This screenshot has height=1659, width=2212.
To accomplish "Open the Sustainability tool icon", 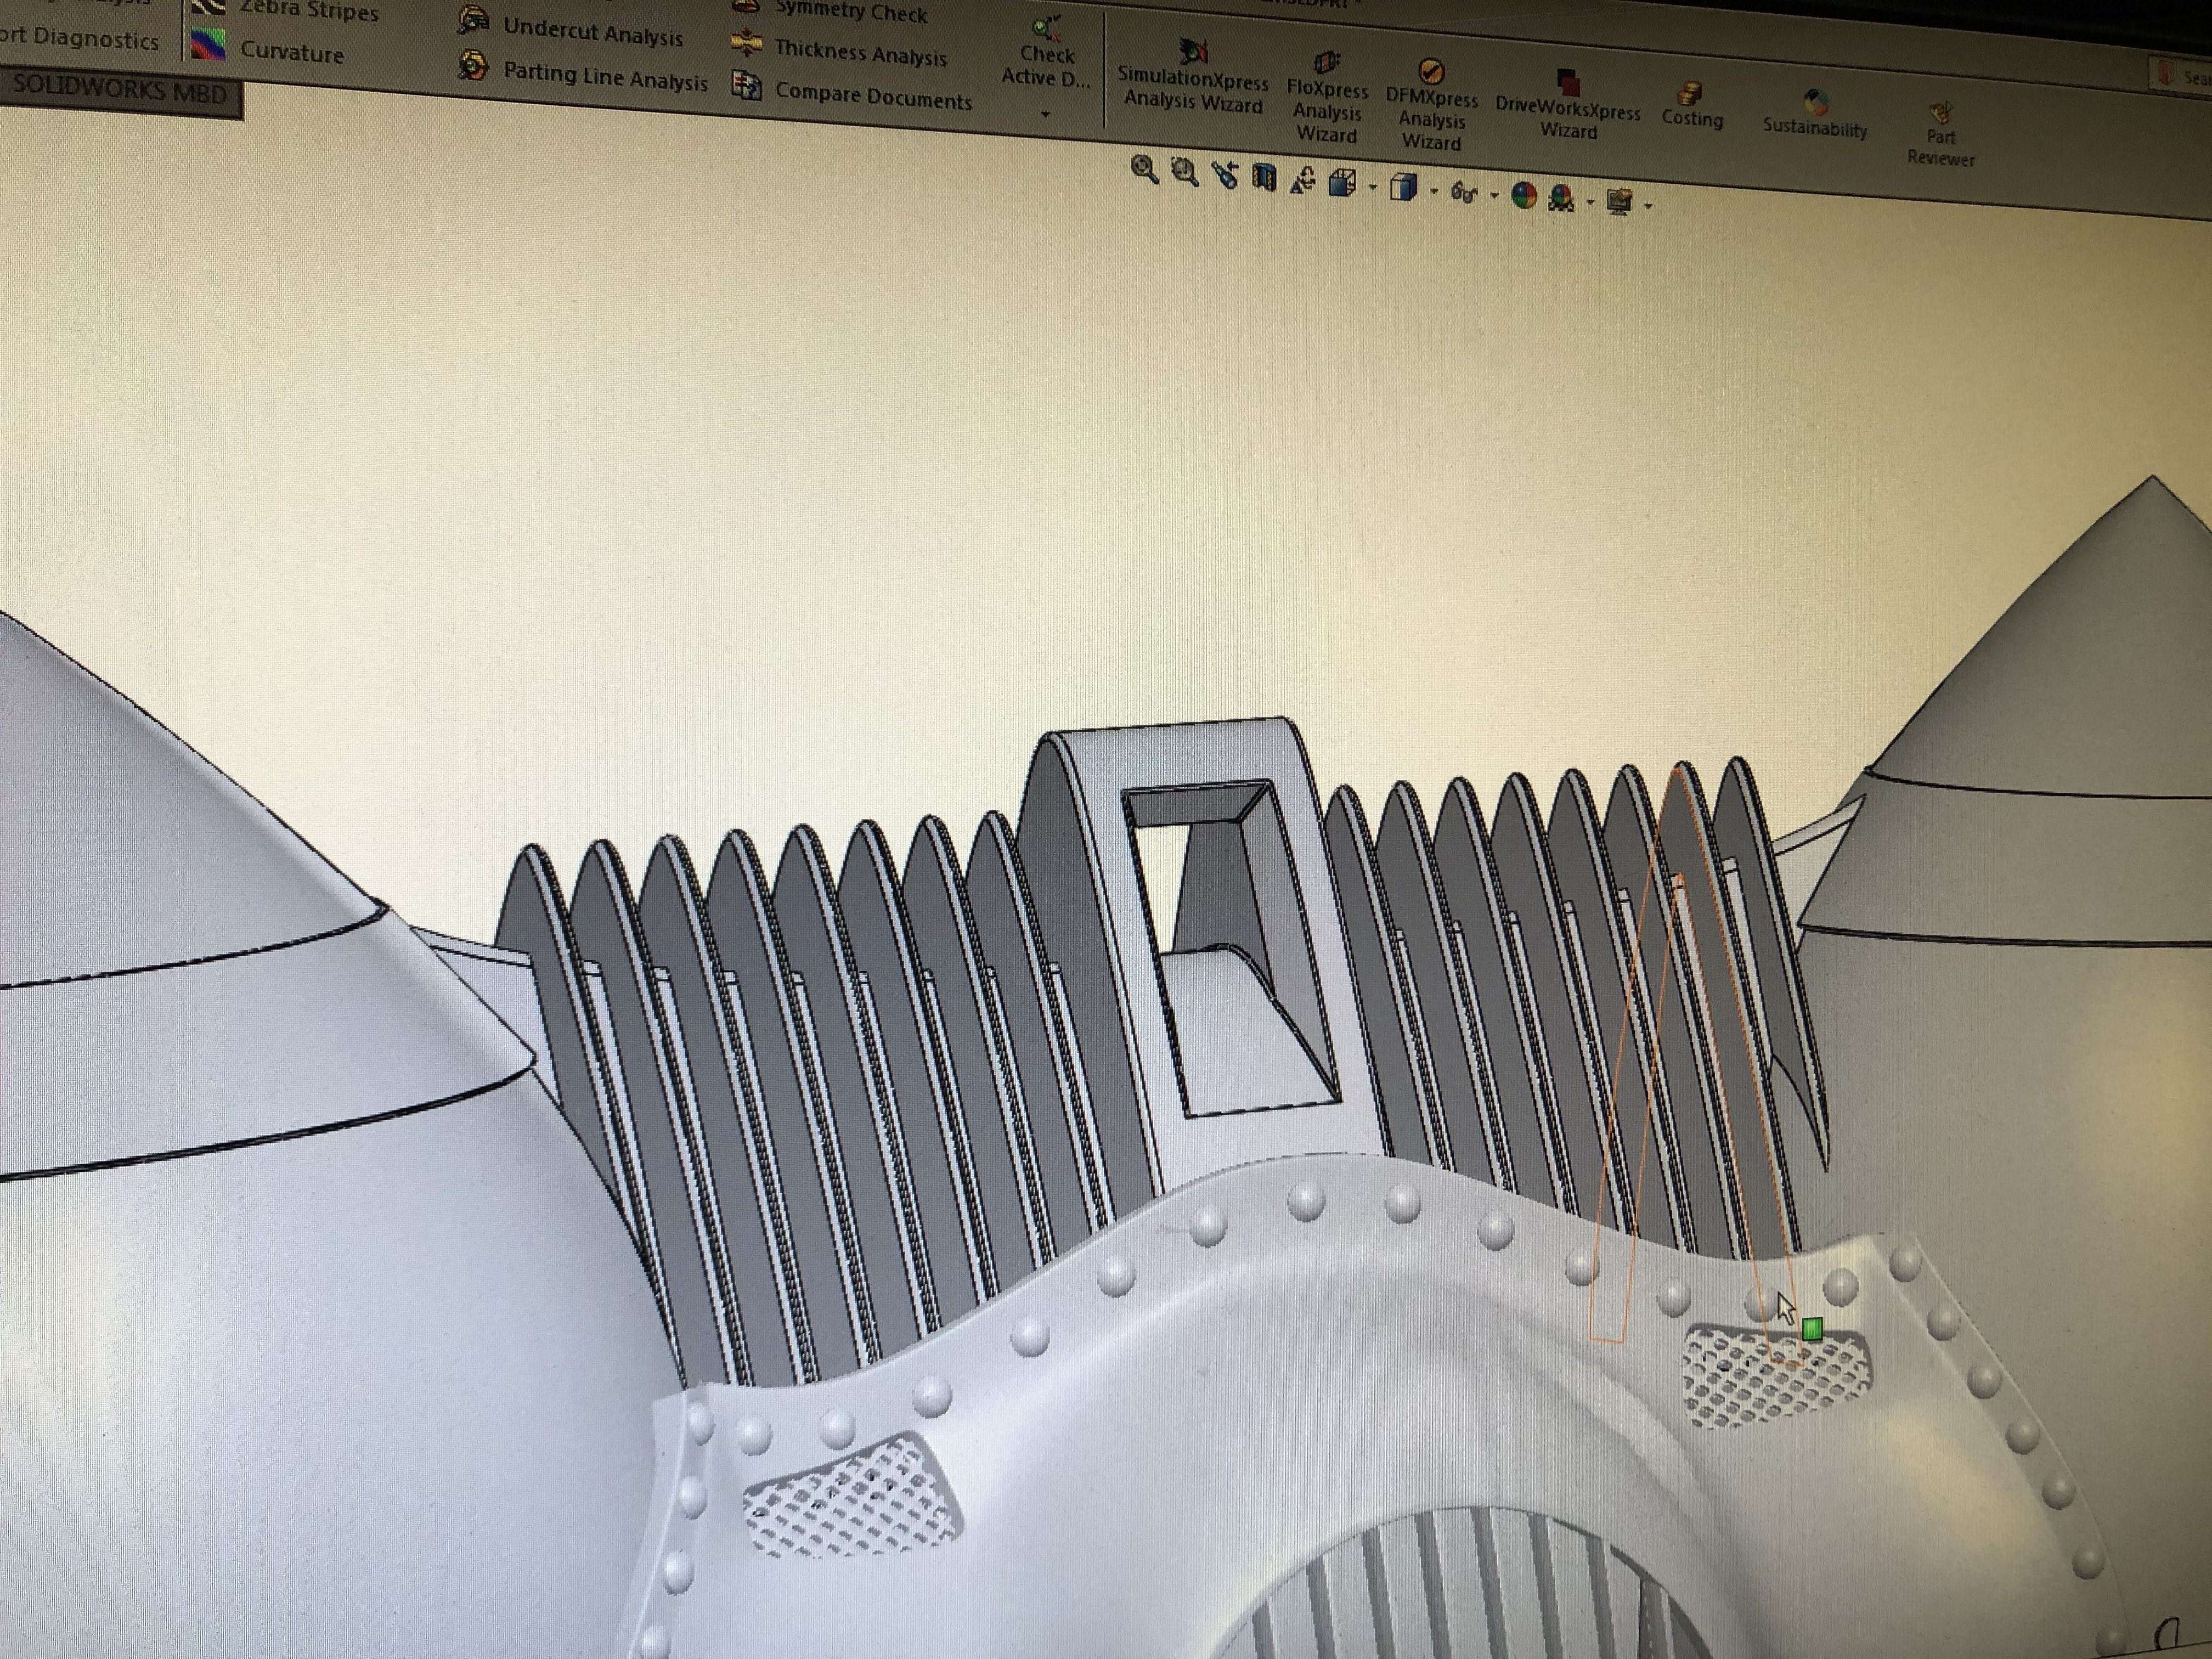I will tap(1816, 103).
